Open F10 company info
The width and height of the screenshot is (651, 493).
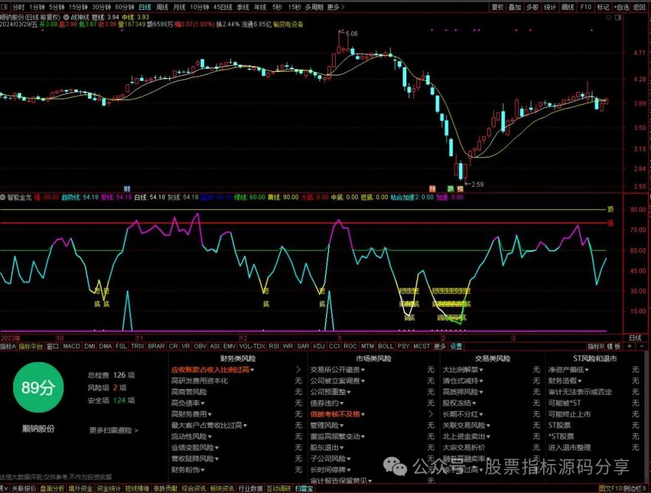click(586, 7)
